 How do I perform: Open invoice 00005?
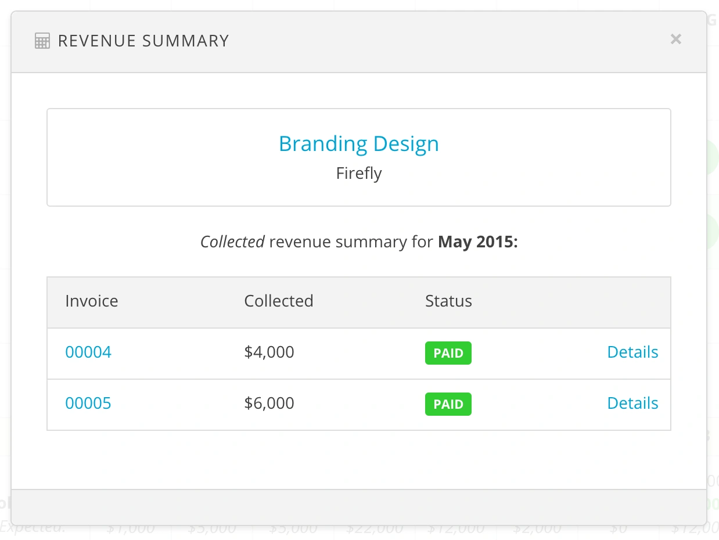[x=88, y=403]
